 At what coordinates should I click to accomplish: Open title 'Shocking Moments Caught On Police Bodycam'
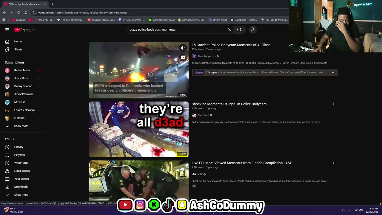[229, 104]
